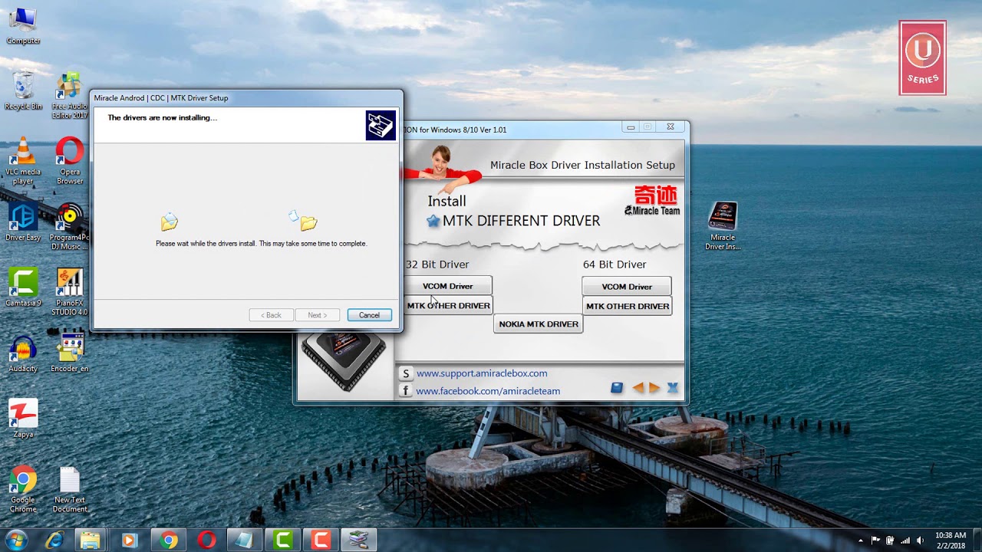The image size is (982, 552).
Task: Show hidden tray icons arrow
Action: [x=860, y=540]
